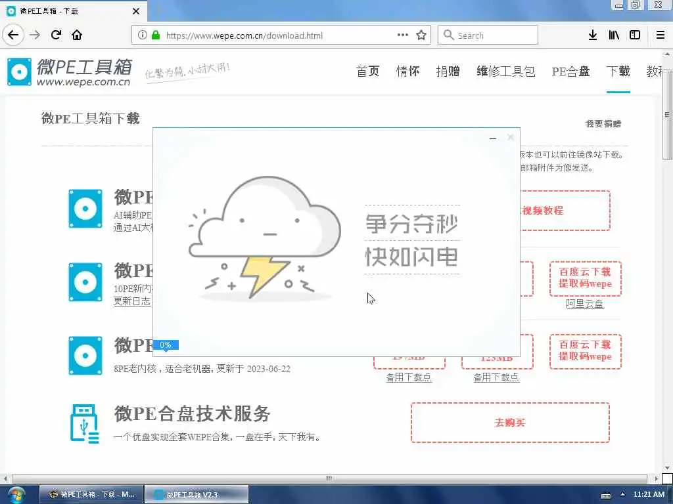Select the 下载 navigation item
This screenshot has height=504, width=673.
[x=618, y=71]
